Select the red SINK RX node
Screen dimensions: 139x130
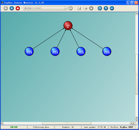coord(68,25)
